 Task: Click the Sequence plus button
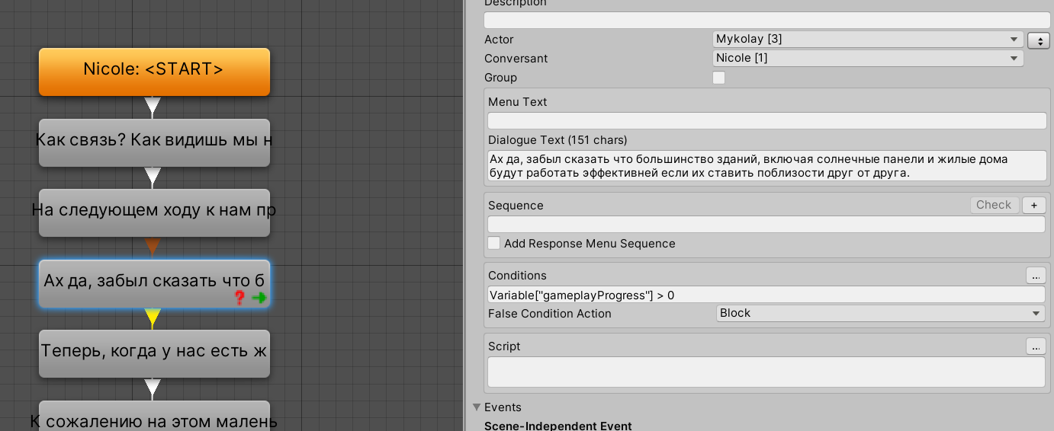(1034, 205)
